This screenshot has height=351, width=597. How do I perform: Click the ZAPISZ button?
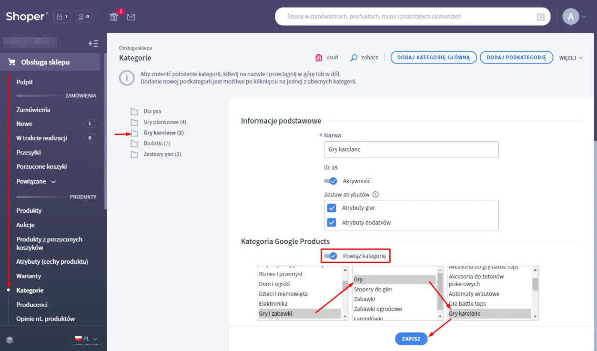point(411,339)
